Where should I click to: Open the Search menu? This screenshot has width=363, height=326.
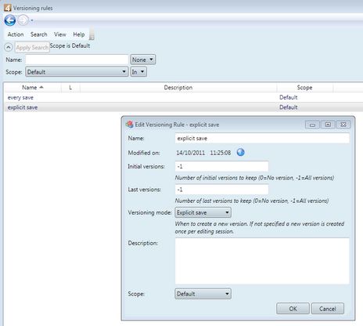pyautogui.click(x=39, y=34)
